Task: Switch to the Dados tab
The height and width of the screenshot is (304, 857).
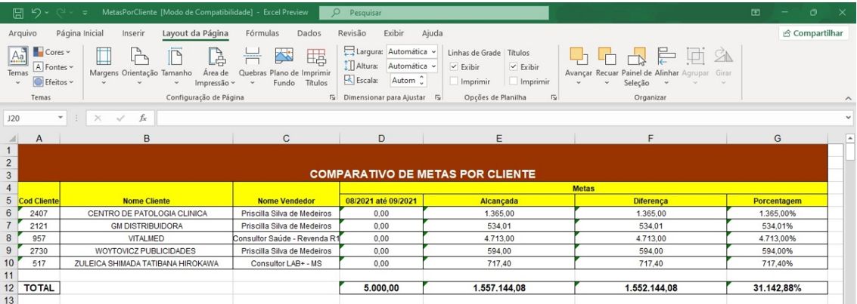Action: 309,33
